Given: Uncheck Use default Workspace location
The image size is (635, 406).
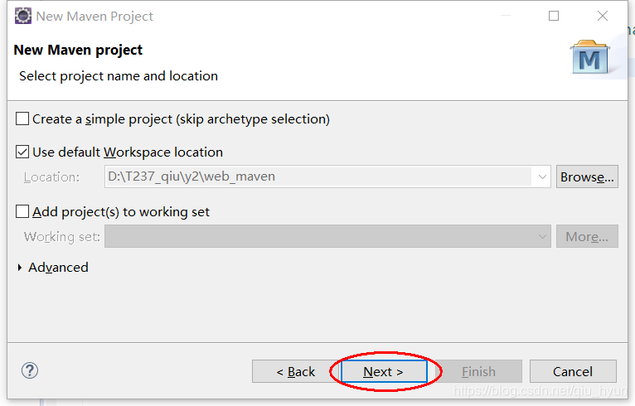Looking at the screenshot, I should (x=22, y=152).
